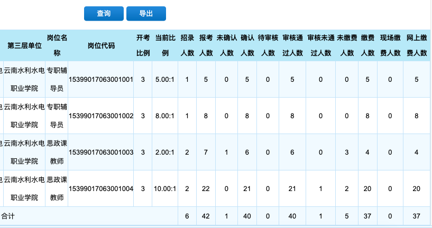432x228 pixels.
Task: Select position code 15399017063001002 cell
Action: click(x=101, y=116)
